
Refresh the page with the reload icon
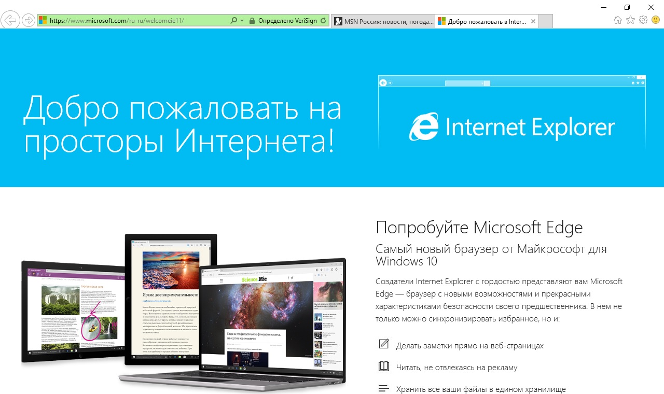click(324, 21)
